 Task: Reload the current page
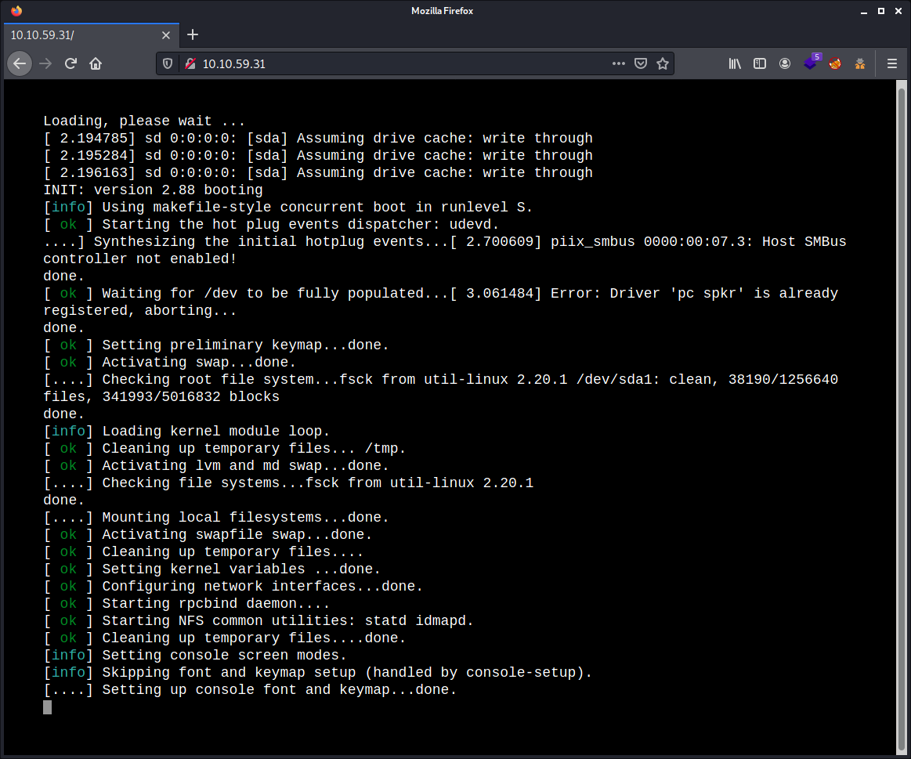70,64
